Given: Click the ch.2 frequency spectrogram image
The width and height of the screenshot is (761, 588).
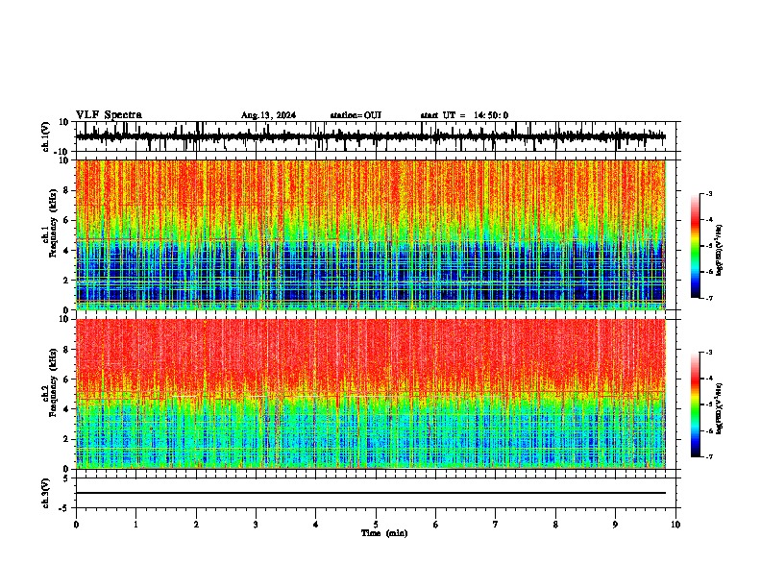Looking at the screenshot, I should [371, 394].
